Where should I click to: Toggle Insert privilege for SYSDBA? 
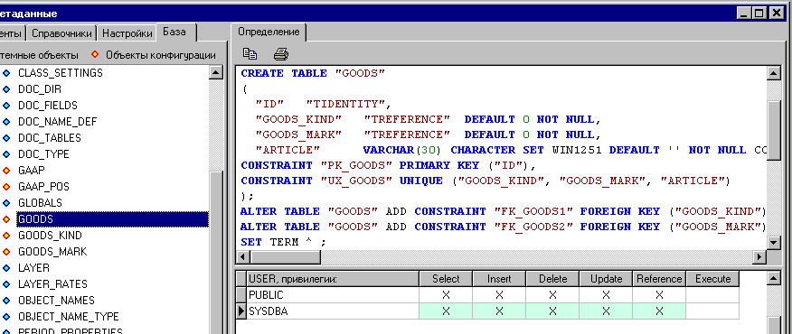(500, 311)
